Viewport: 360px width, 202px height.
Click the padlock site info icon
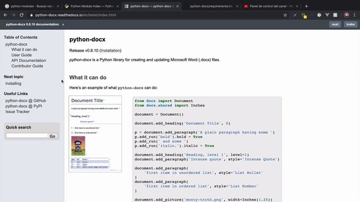coord(31,15)
